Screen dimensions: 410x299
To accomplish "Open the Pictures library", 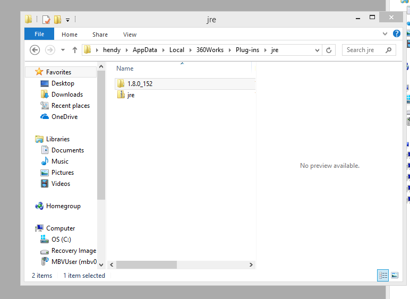I will [63, 173].
